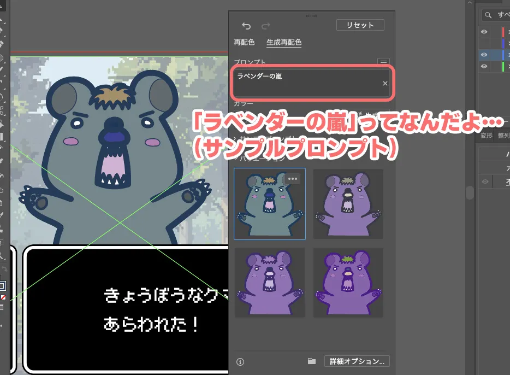Toggle visibility of the top red layer

point(484,31)
